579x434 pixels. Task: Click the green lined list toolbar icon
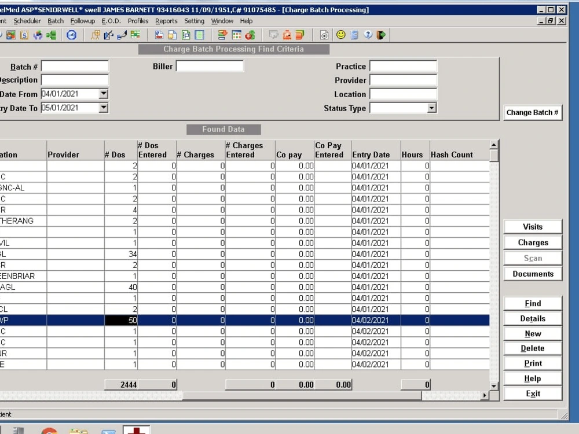(x=199, y=35)
